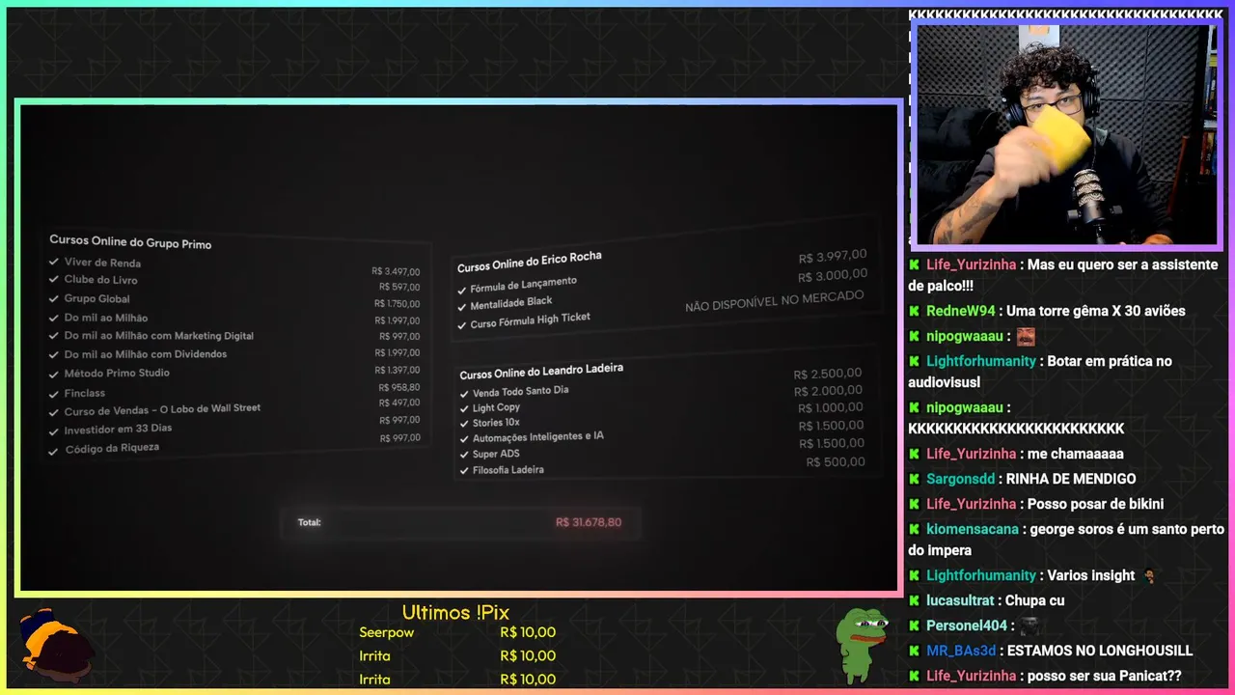Click the badge on the 'Posso posar de bikini' message
1235x695 pixels.
[x=915, y=504]
